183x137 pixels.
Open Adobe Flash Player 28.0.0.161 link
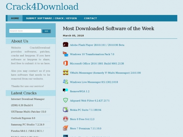pyautogui.click(x=97, y=45)
